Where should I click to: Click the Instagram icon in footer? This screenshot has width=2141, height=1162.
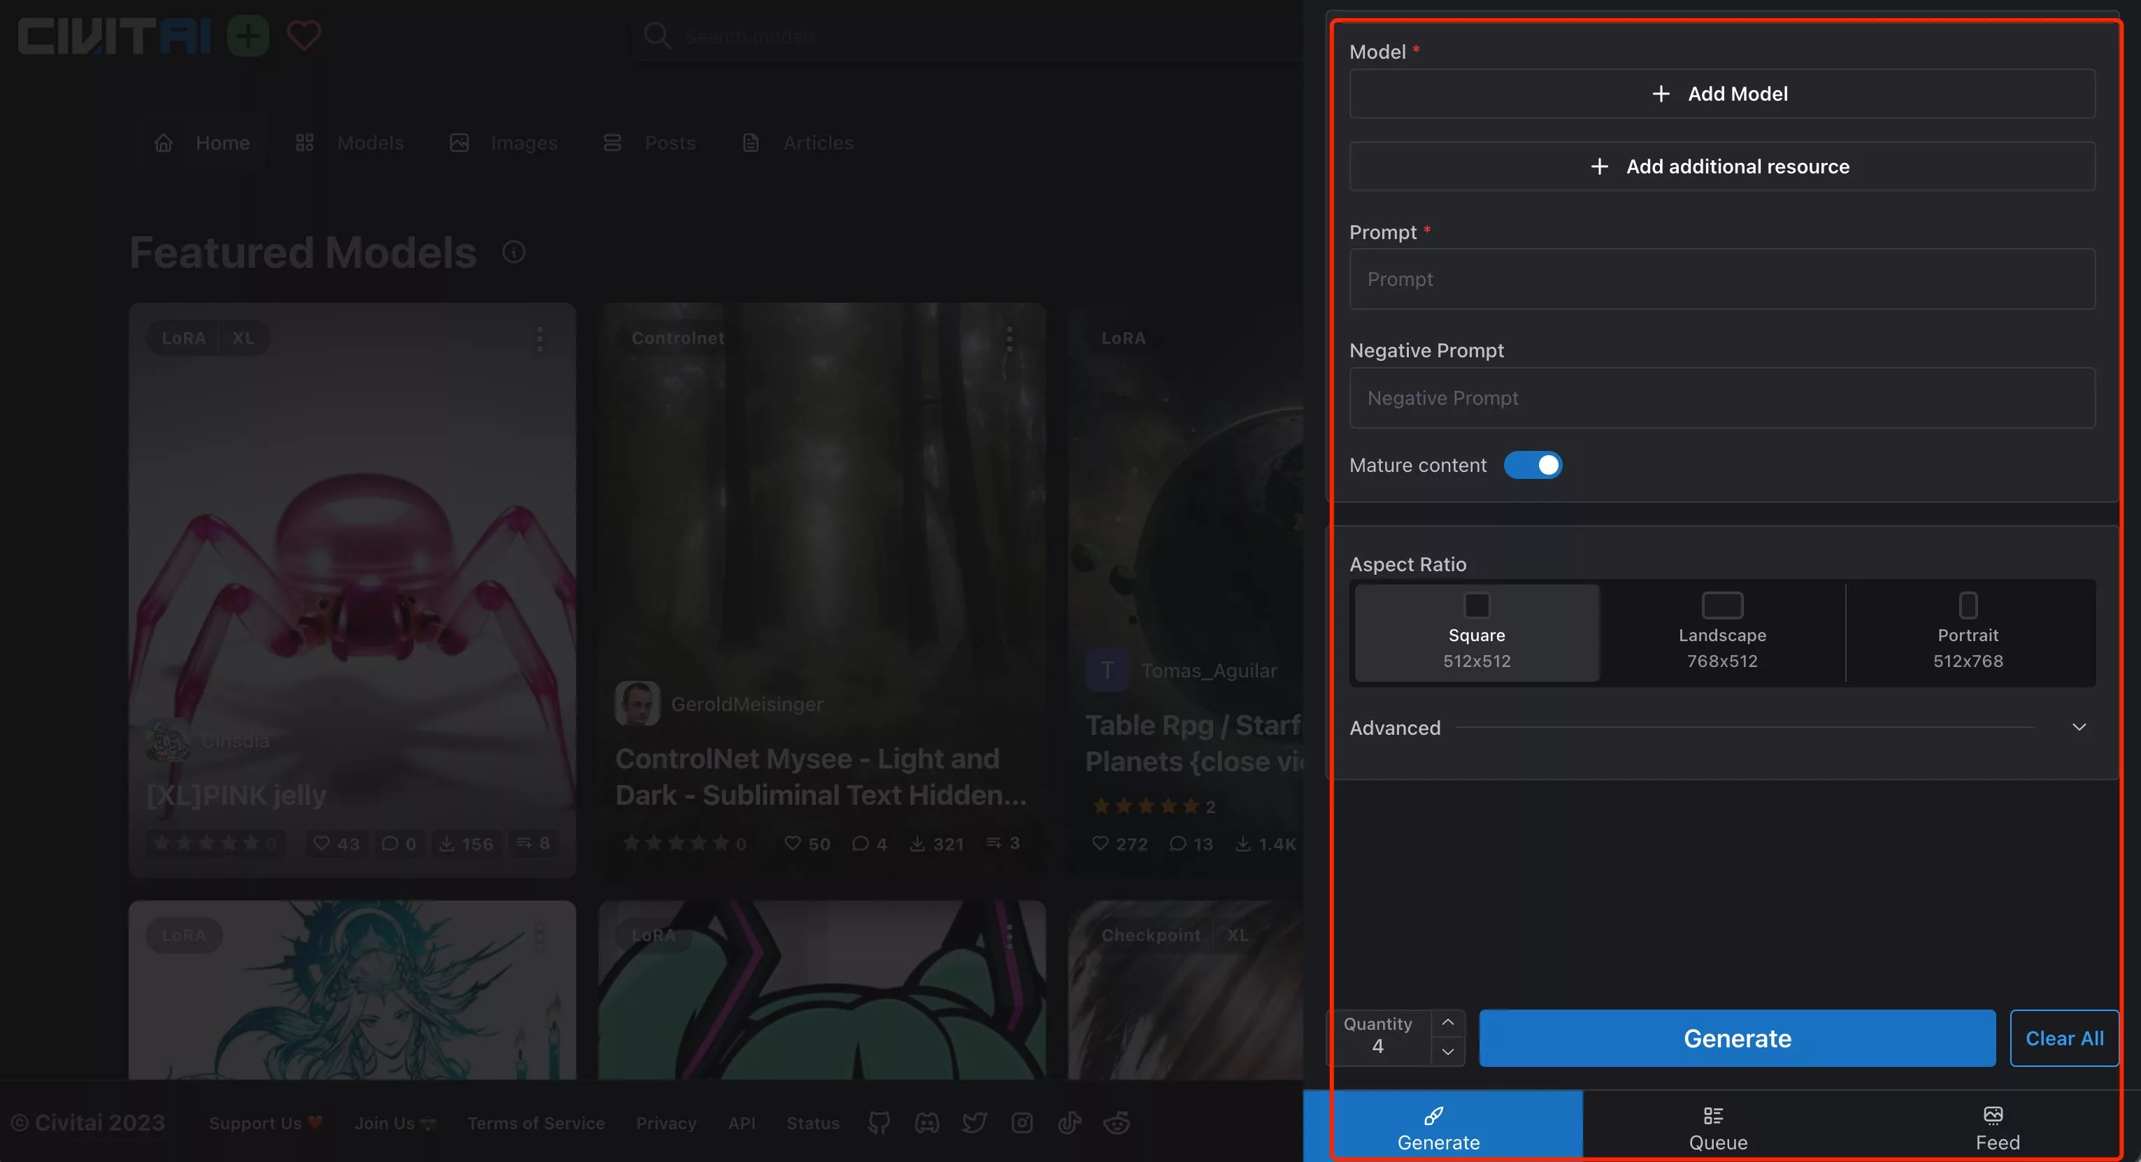click(x=1022, y=1123)
